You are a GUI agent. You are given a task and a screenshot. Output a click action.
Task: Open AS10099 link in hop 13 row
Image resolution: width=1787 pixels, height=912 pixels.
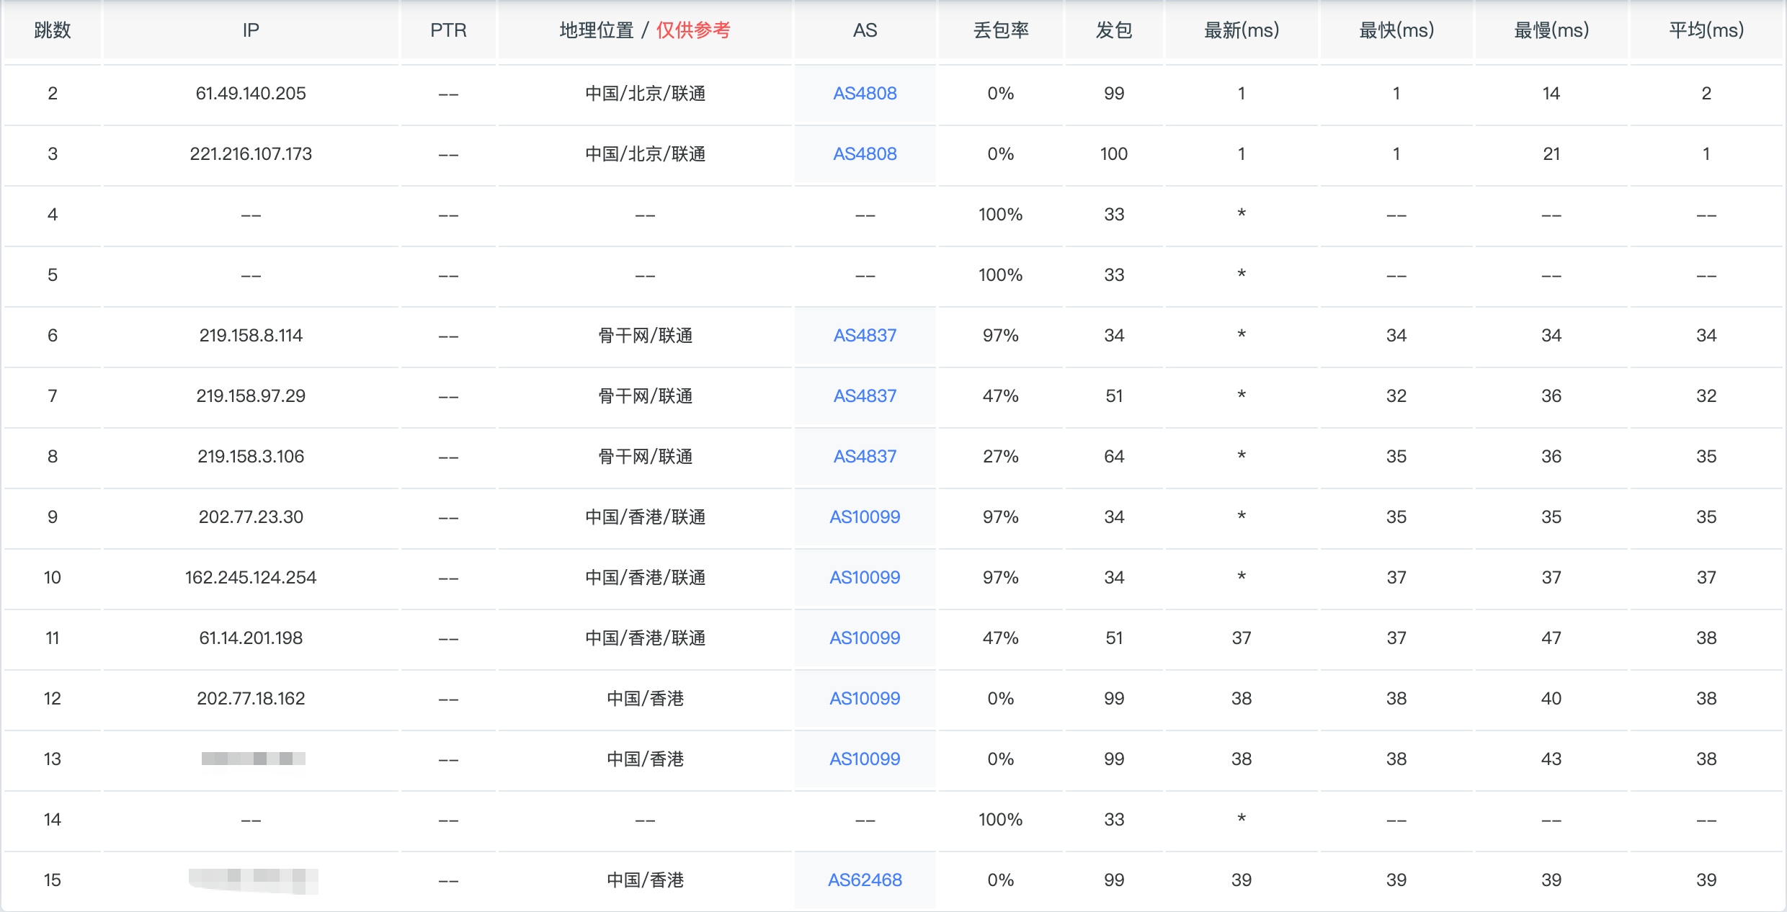click(865, 759)
